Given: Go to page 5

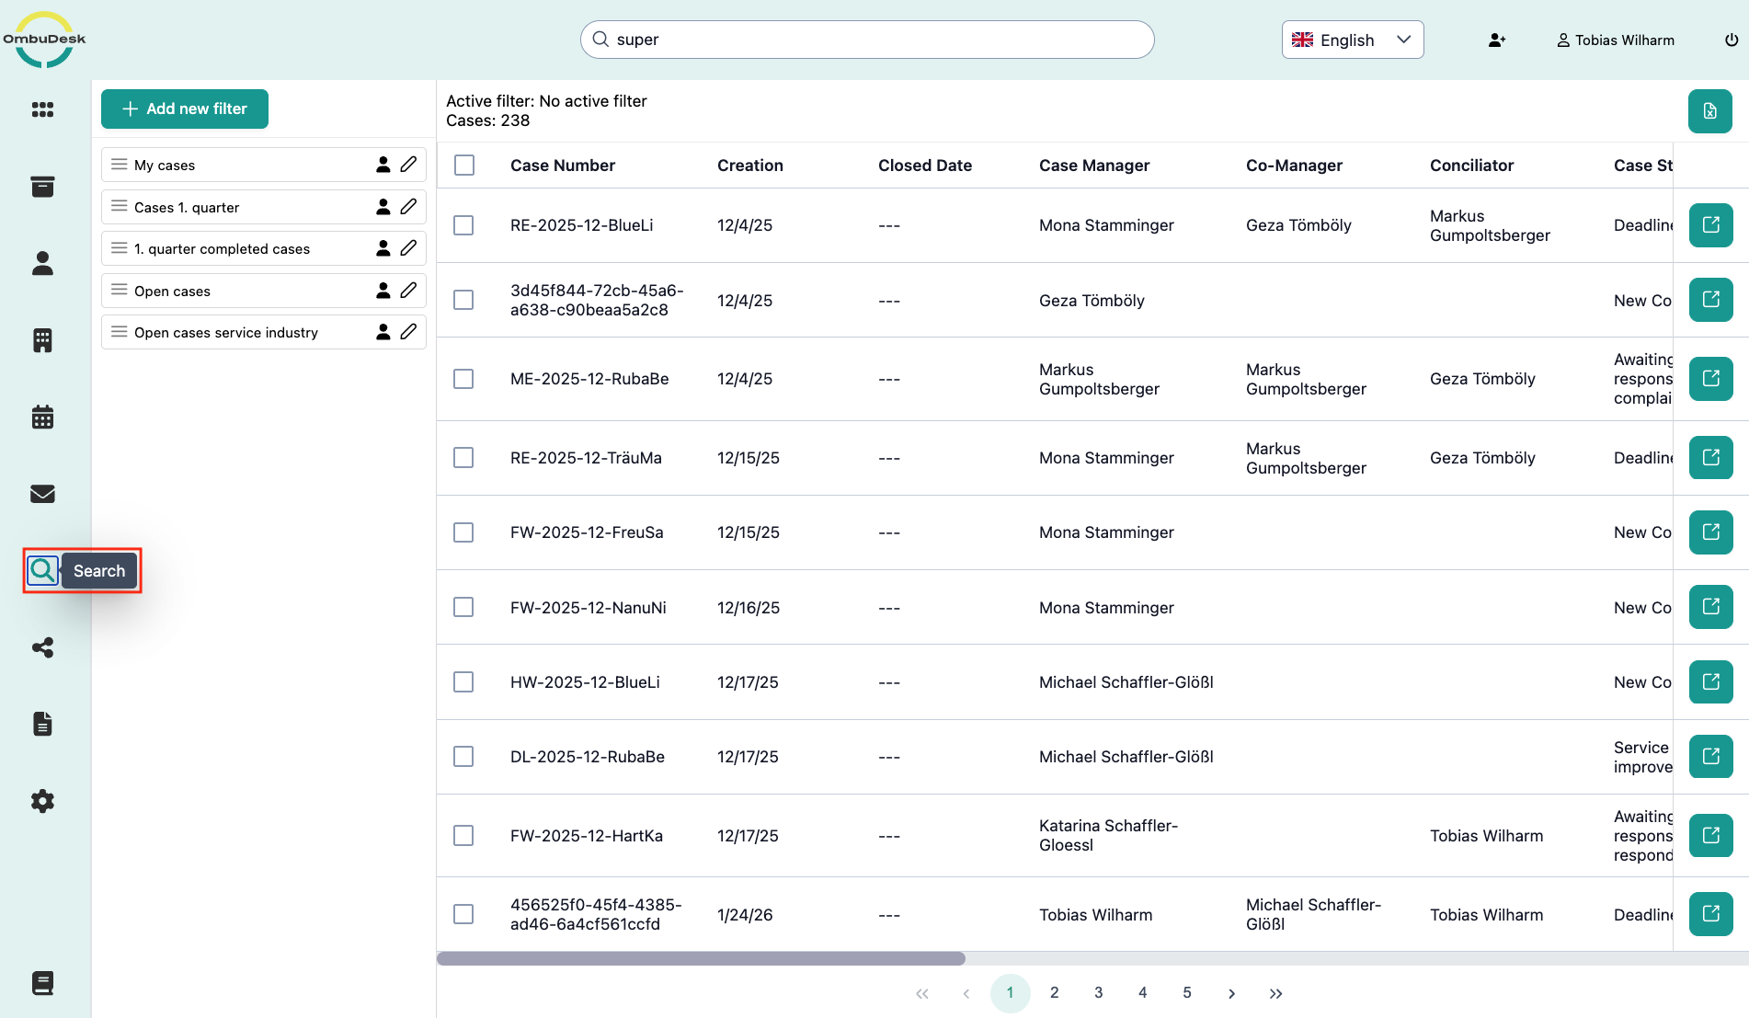Looking at the screenshot, I should (x=1187, y=993).
